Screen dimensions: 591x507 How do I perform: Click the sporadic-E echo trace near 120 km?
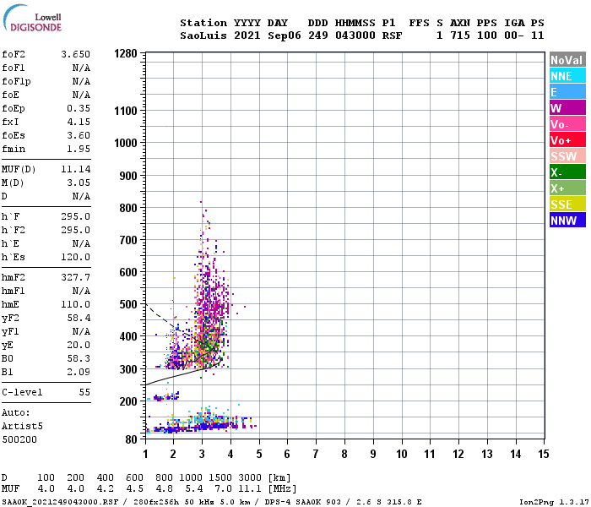(x=200, y=424)
